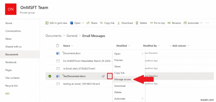
Task: Click envelope icon of testing an email row
Action: 58,84
